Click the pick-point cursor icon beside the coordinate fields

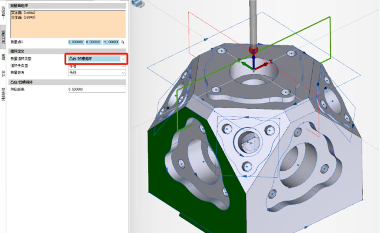pos(123,42)
